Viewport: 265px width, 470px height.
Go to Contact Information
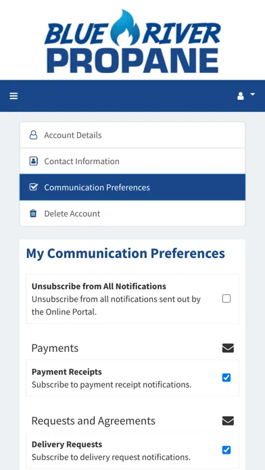pyautogui.click(x=132, y=161)
